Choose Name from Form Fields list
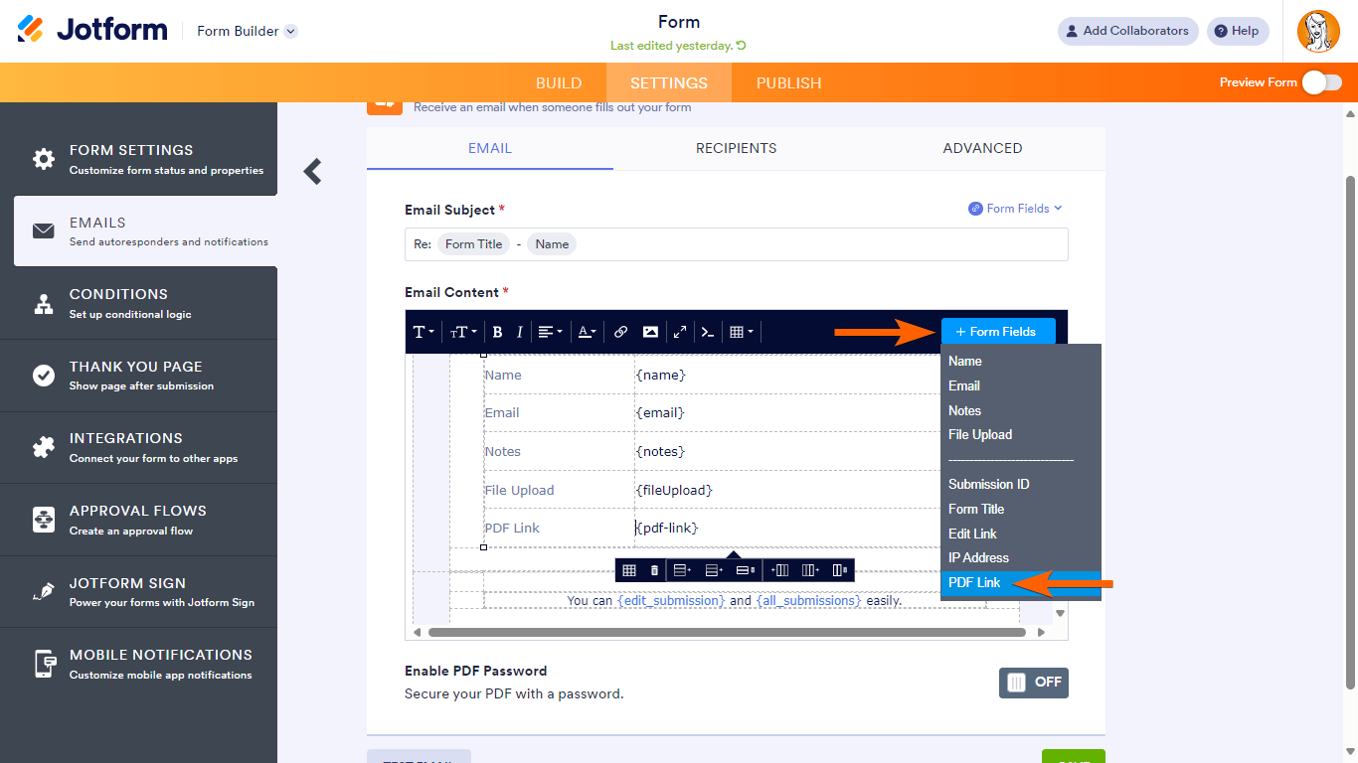The image size is (1358, 763). pyautogui.click(x=1021, y=362)
